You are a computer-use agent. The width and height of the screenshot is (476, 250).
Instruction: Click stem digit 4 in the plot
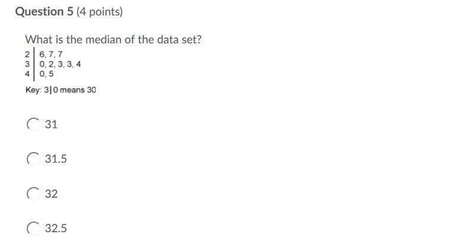[27, 74]
